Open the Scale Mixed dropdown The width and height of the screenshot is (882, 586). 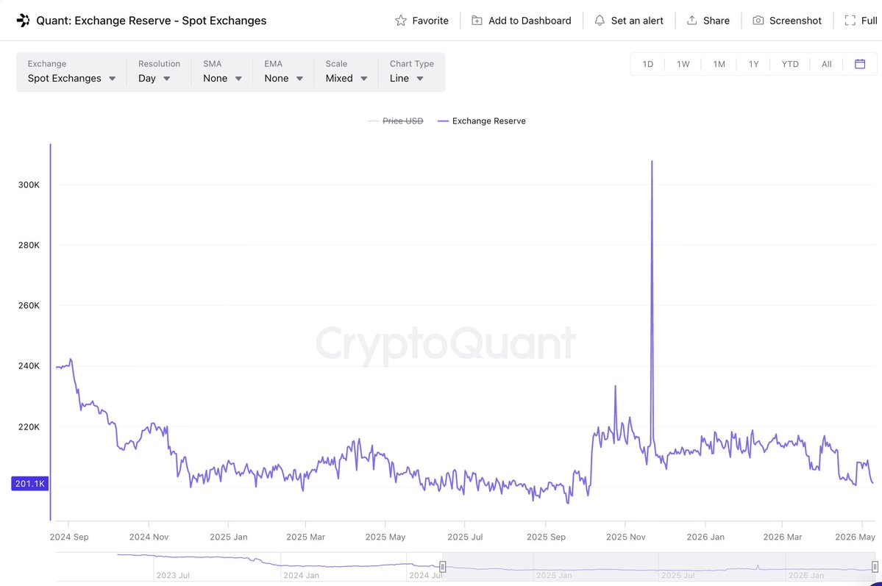coord(346,72)
